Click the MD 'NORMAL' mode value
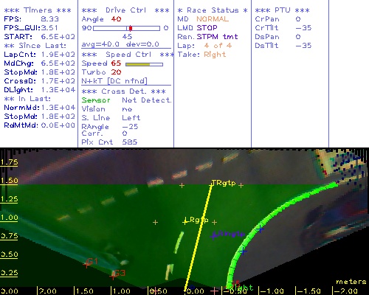Viewport: 369px width, 295px height. pos(213,19)
